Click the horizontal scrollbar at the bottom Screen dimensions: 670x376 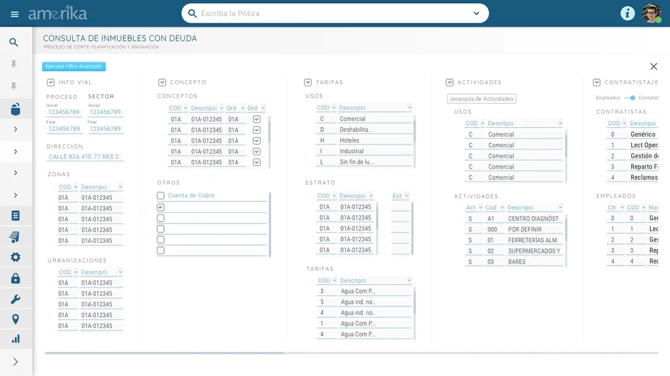click(165, 353)
